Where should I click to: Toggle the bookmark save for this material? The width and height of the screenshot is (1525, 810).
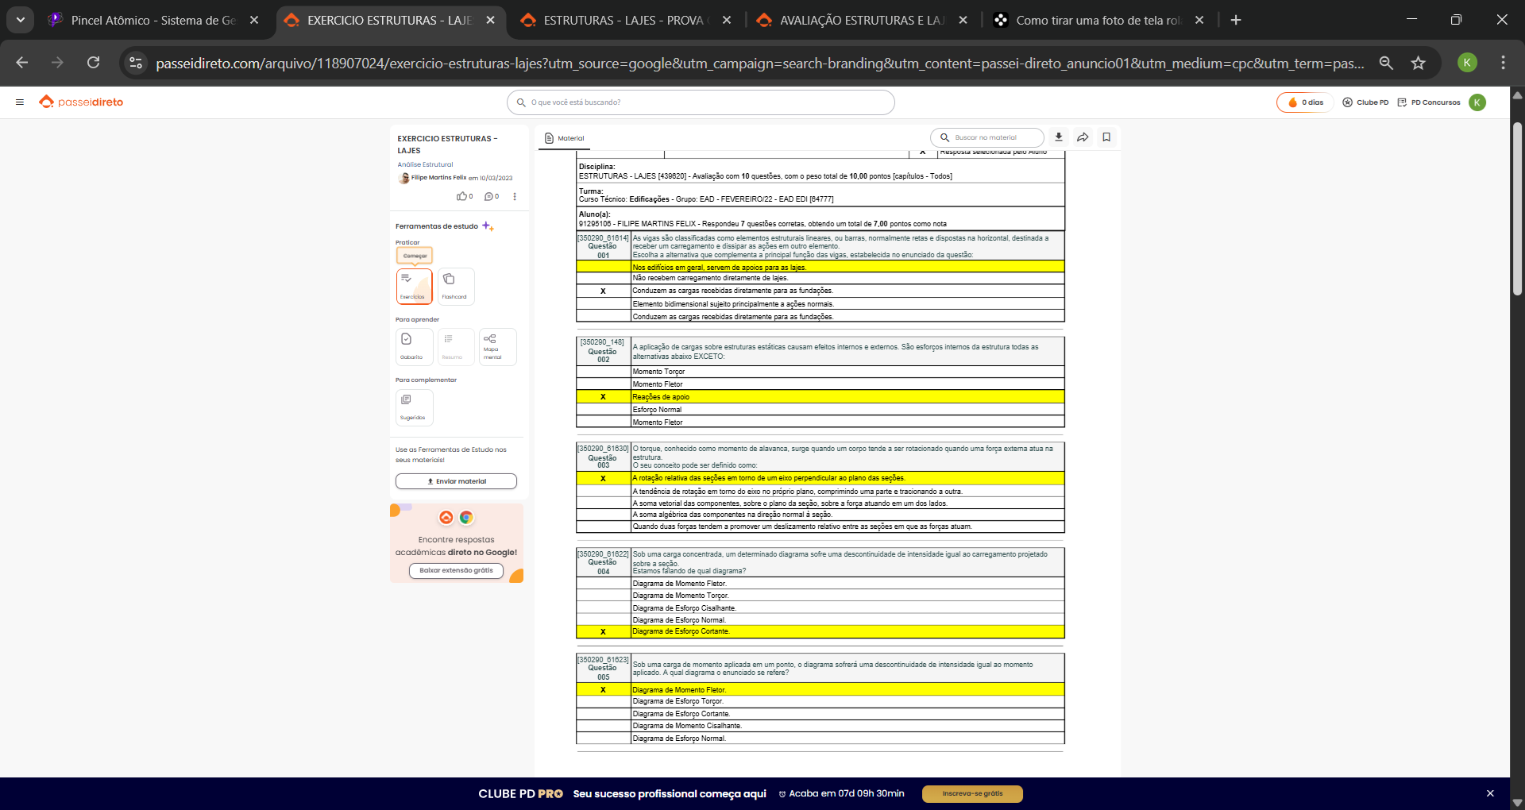(1106, 137)
